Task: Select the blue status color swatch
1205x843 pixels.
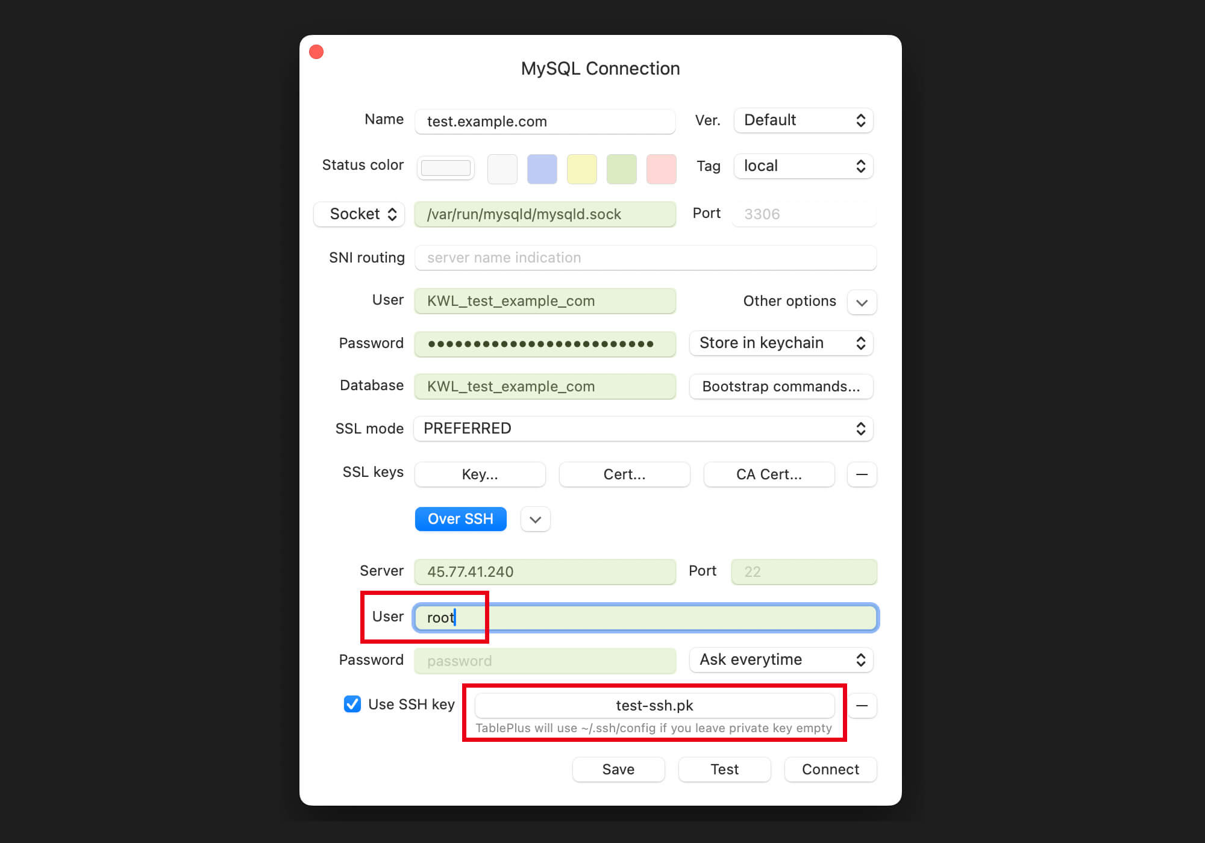Action: tap(542, 169)
